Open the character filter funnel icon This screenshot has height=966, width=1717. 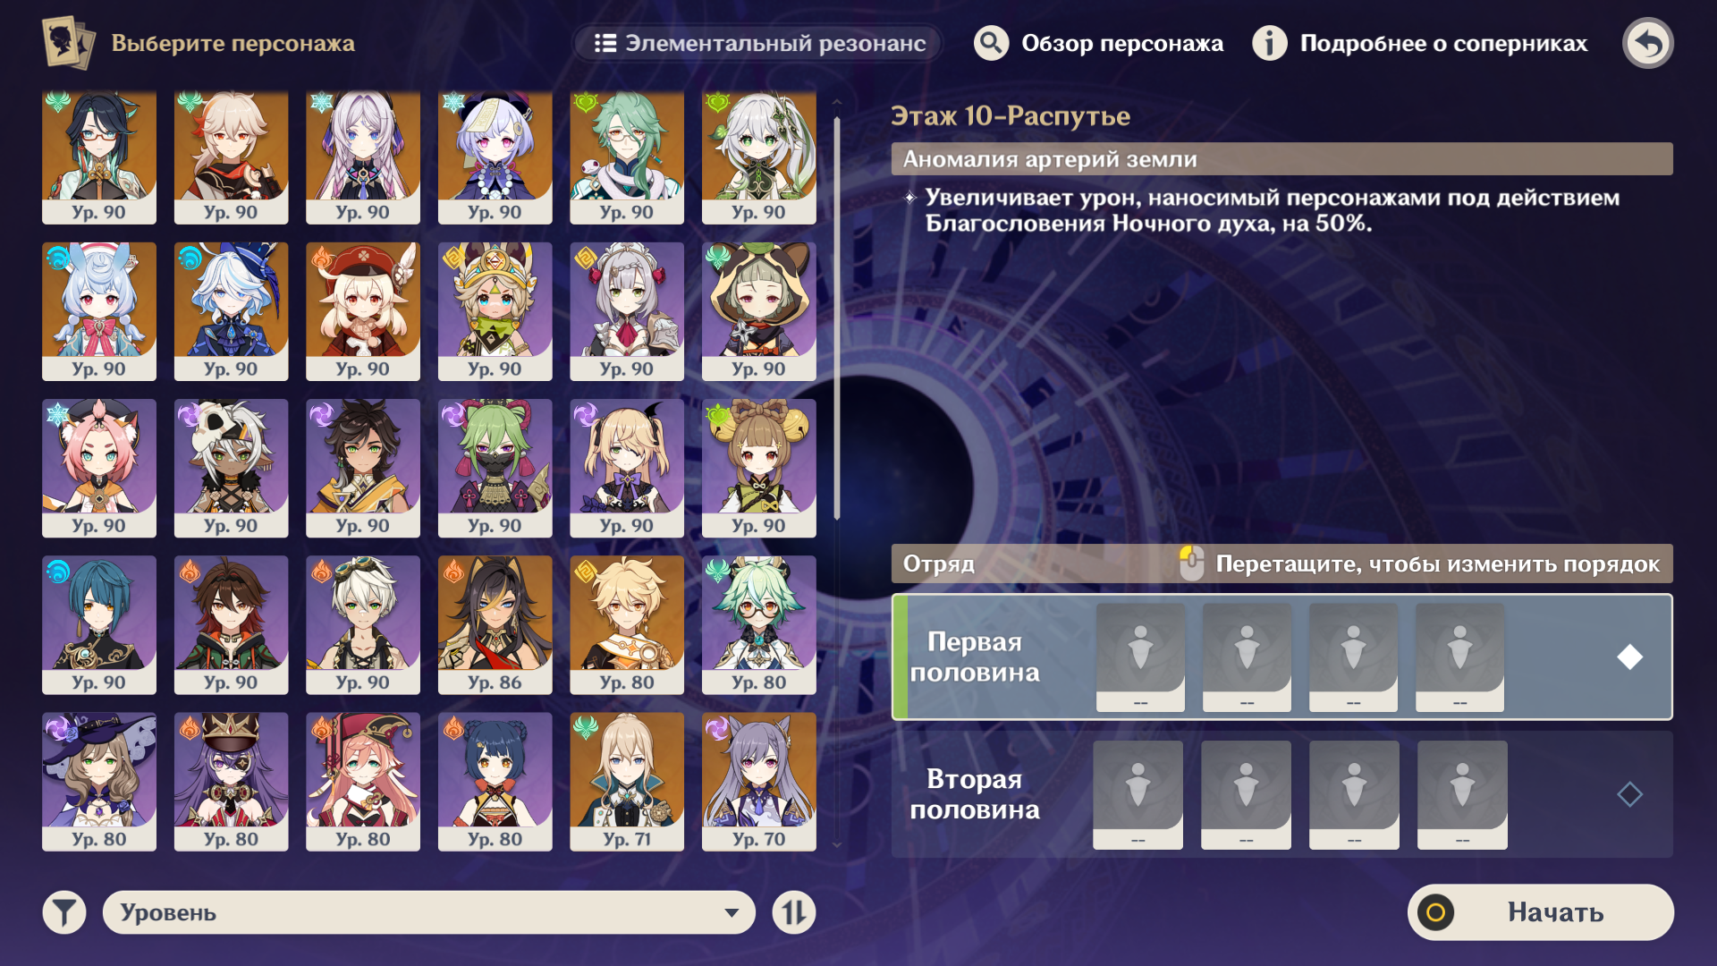coord(64,912)
